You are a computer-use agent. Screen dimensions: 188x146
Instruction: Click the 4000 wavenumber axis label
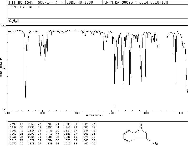pyautogui.click(x=8, y=113)
